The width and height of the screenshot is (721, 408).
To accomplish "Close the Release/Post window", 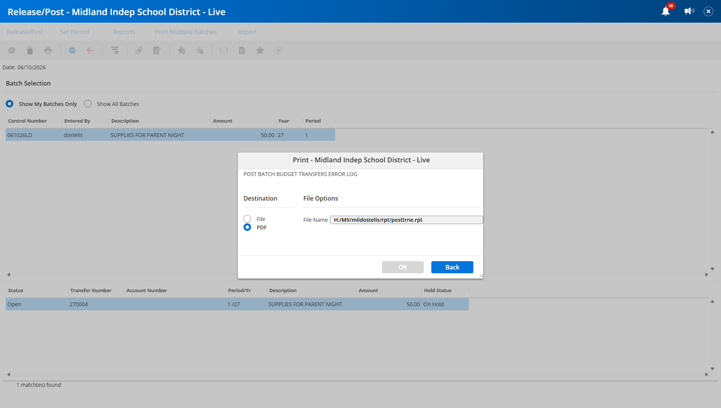I will click(709, 11).
